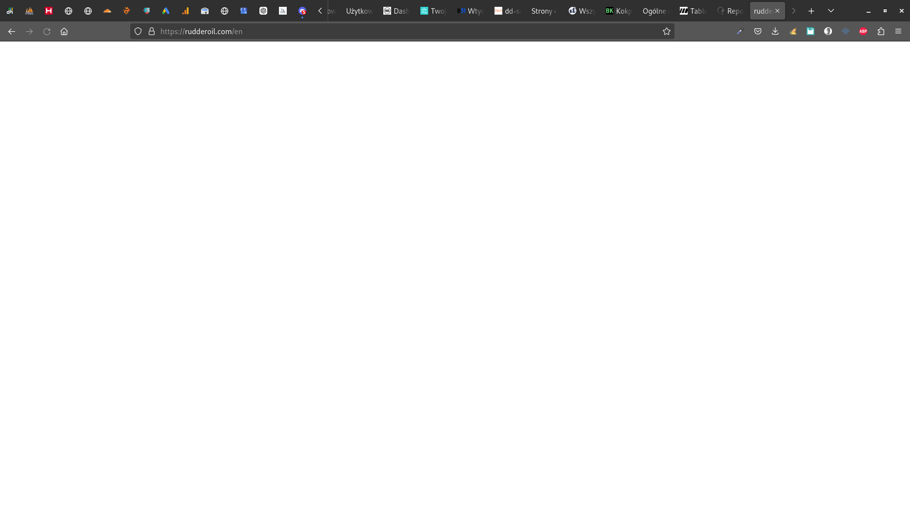Open a new tab with the plus button
The image size is (910, 511).
click(x=811, y=11)
